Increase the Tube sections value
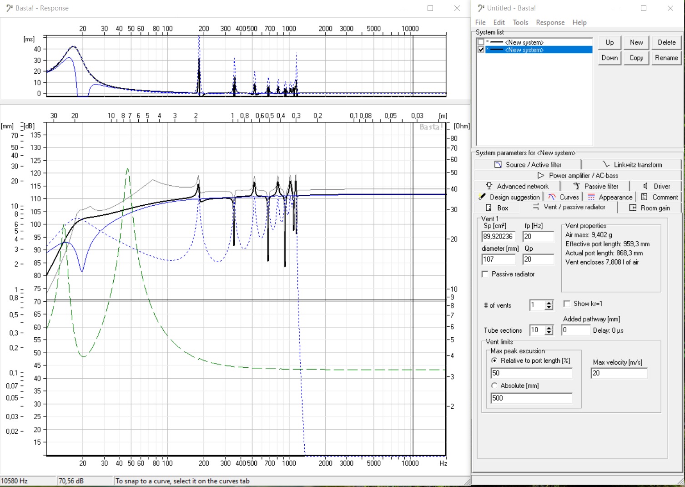Screen dimensions: 685x487 [x=549, y=327]
